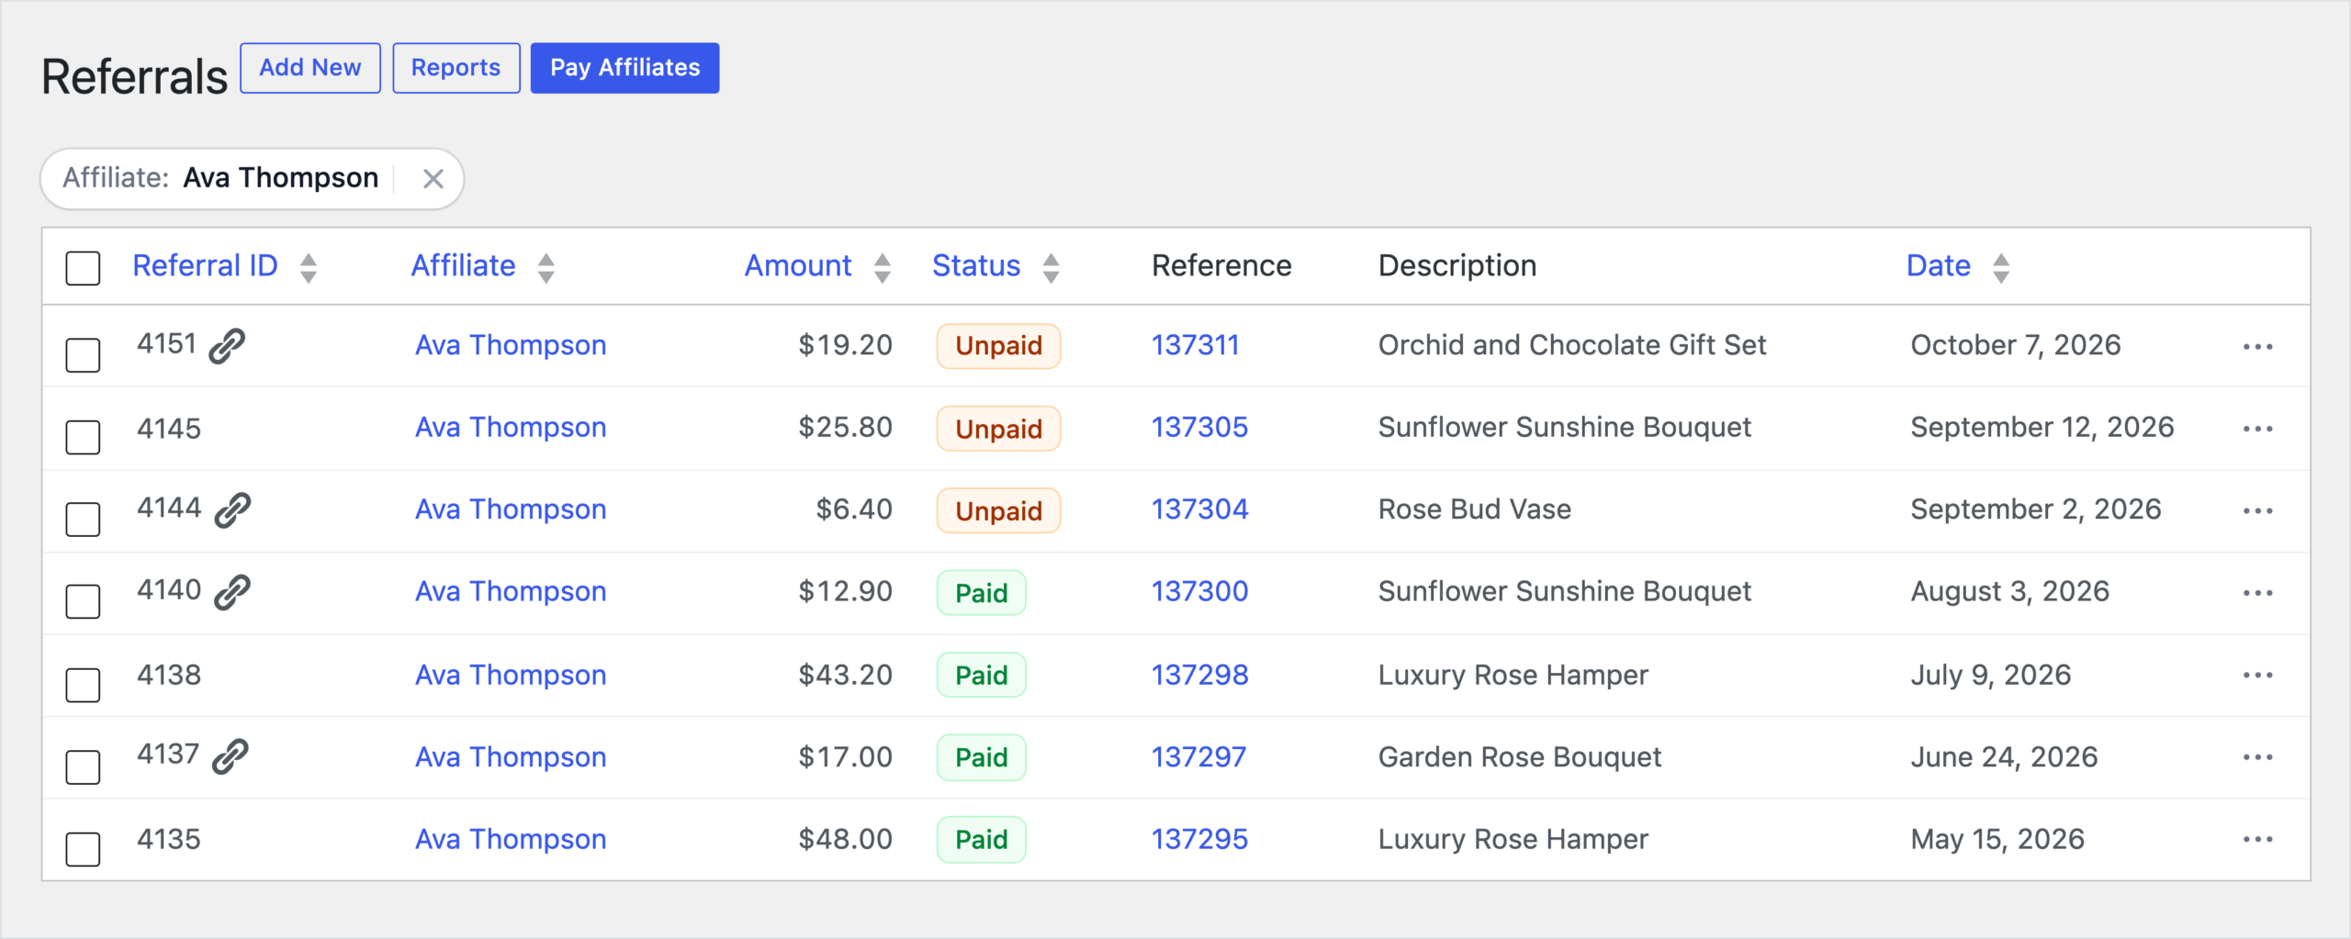The height and width of the screenshot is (939, 2351).
Task: Open the ellipsis menu for referral 4140
Action: pyautogui.click(x=2257, y=593)
